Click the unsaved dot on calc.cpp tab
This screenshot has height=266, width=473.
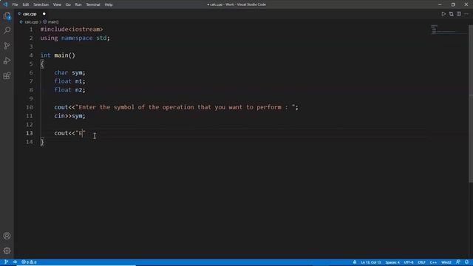(44, 14)
